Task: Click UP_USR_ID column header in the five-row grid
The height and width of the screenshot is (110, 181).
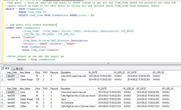Action: pos(168,89)
